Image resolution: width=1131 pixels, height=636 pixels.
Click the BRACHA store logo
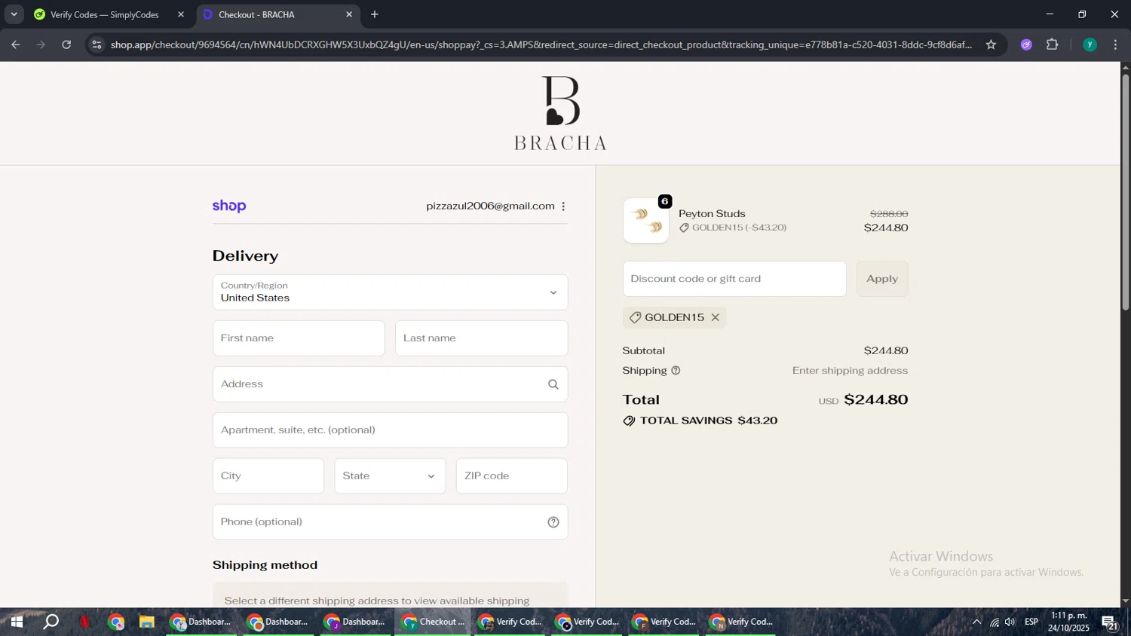(560, 113)
